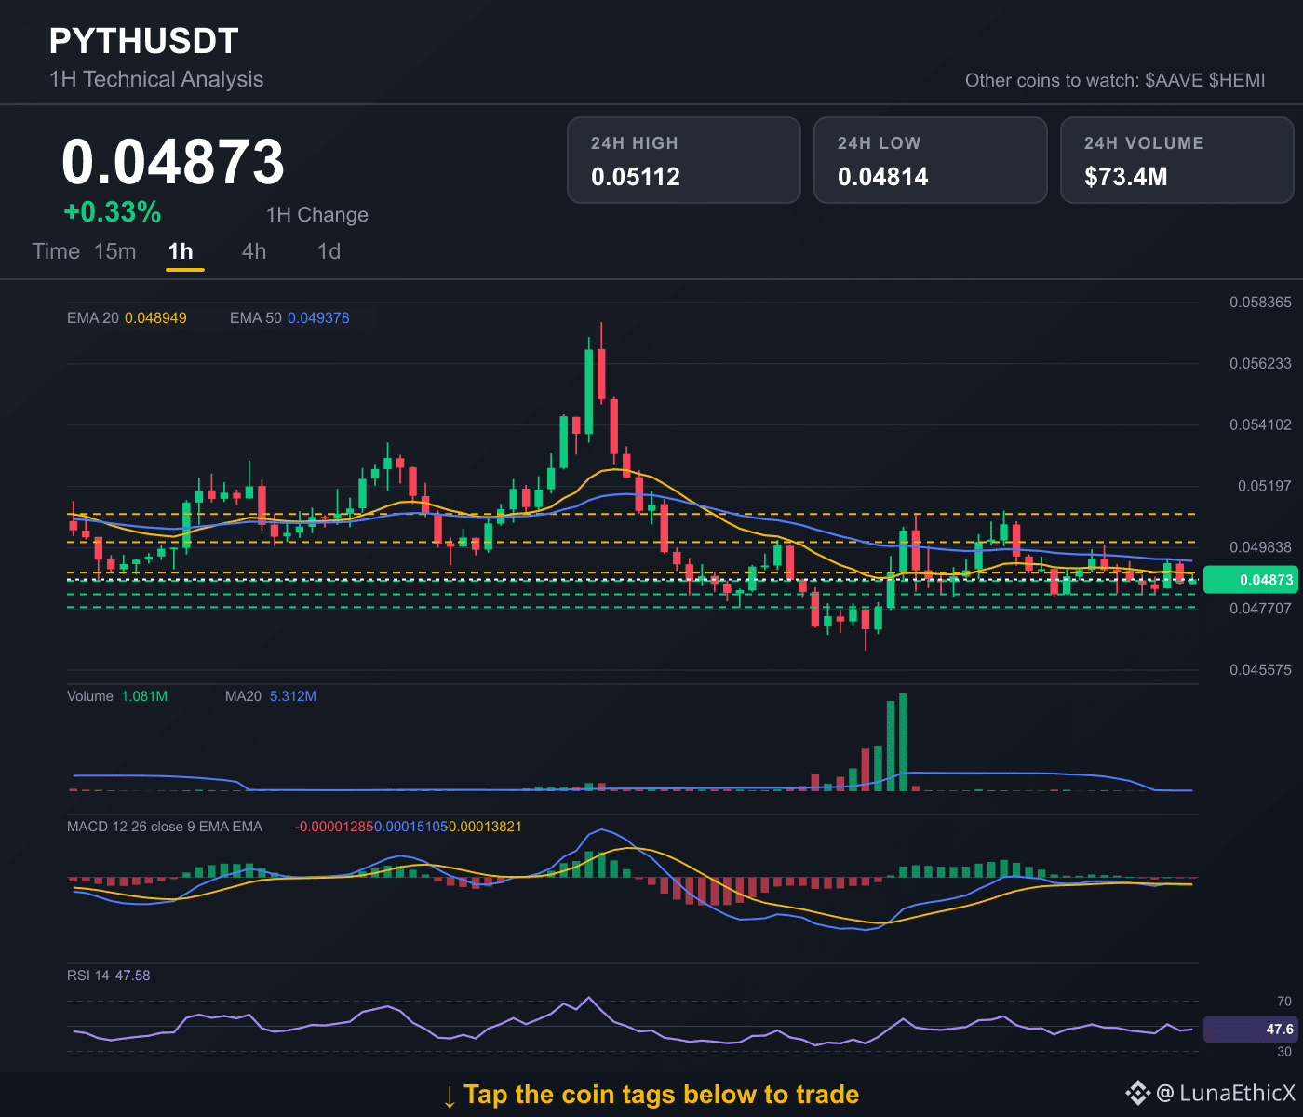Click the $HEMI coin tag
This screenshot has width=1303, height=1117.
(1237, 80)
